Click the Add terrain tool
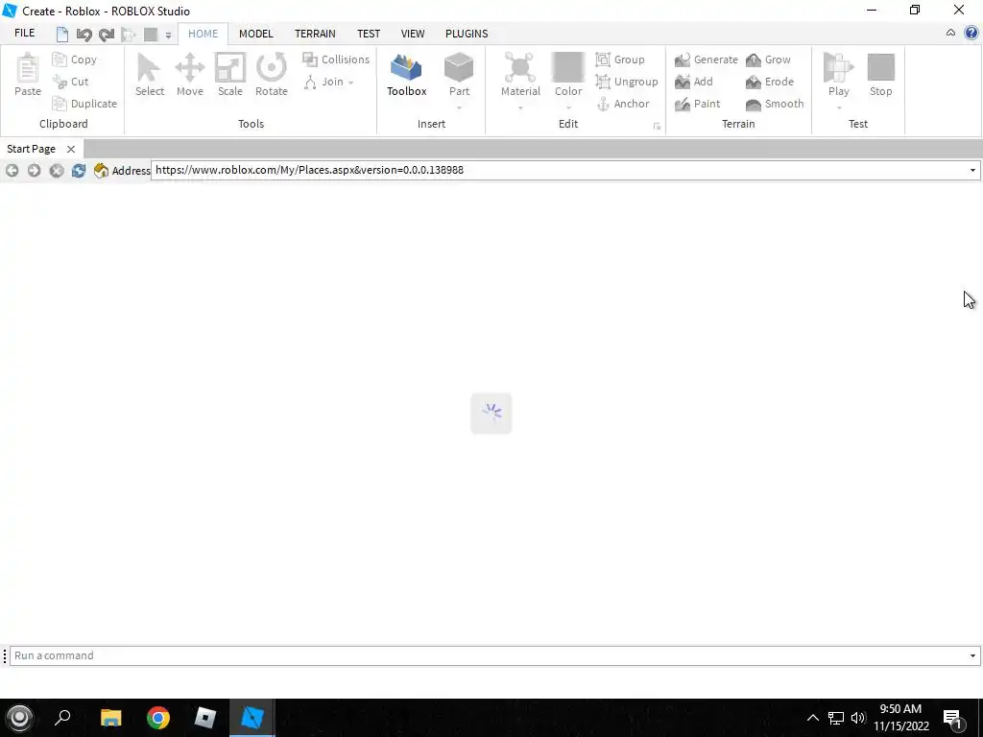This screenshot has height=737, width=983. coord(693,82)
